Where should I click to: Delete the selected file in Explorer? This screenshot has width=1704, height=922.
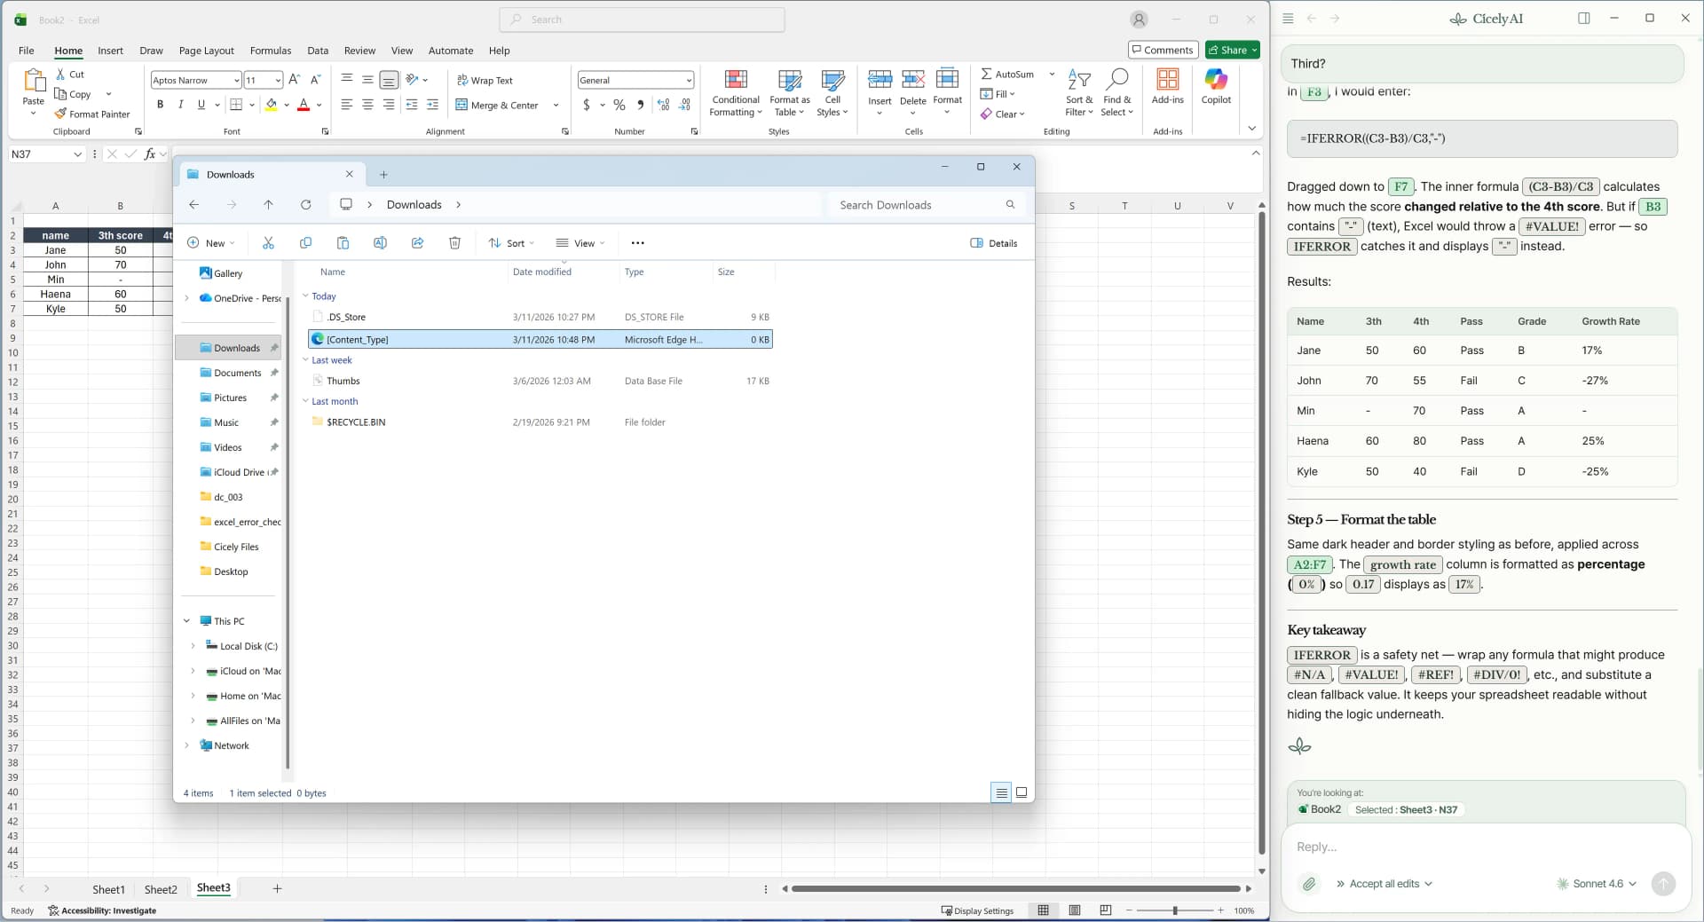454,242
